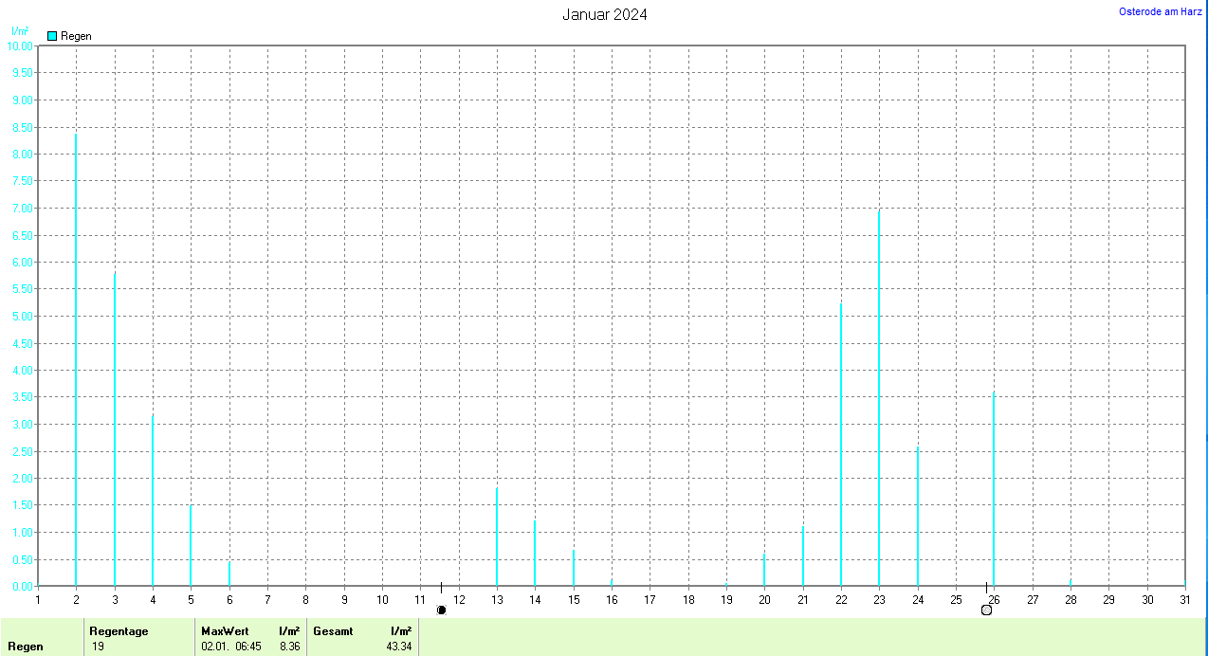Select the rain bar on day 26
Screen dimensions: 1208x656
[x=994, y=489]
